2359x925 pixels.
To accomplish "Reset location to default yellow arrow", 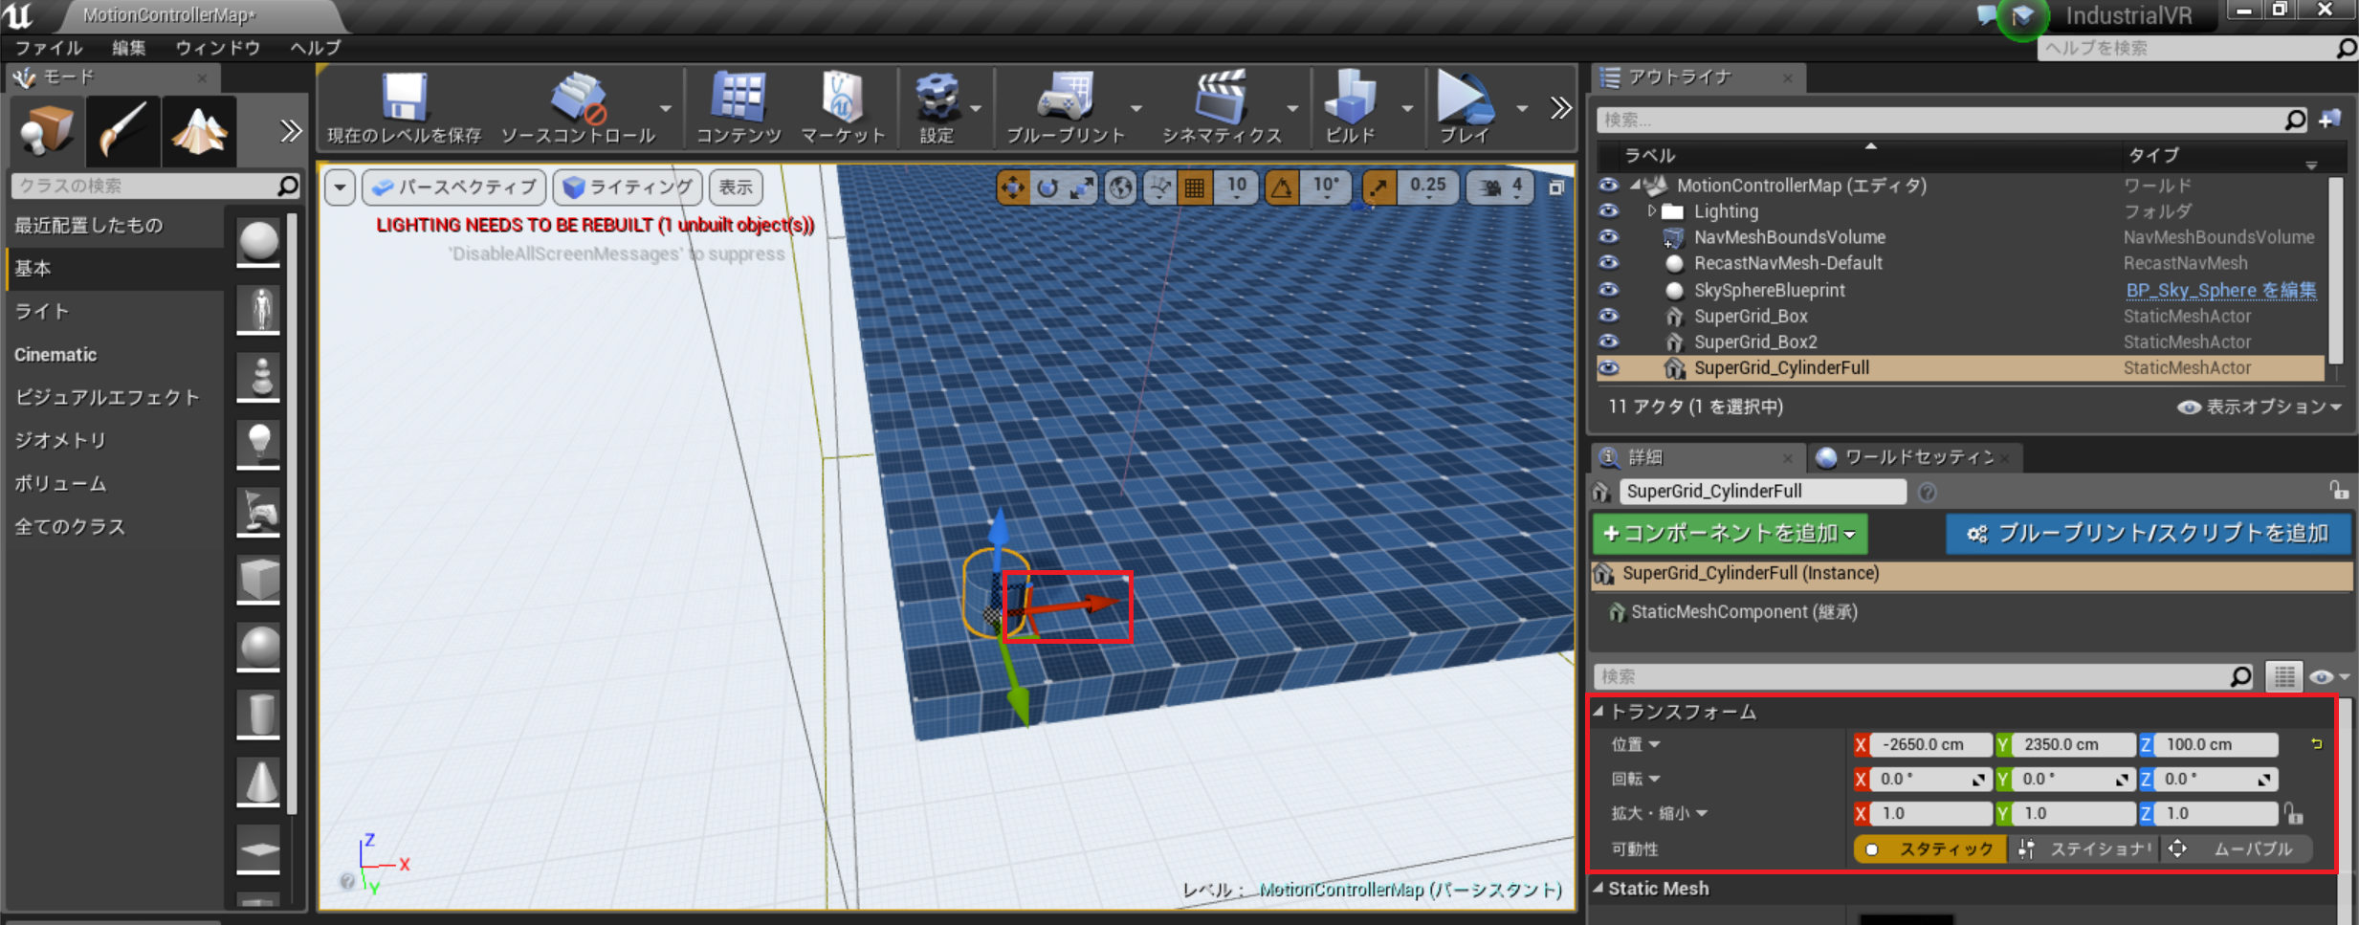I will (2316, 743).
